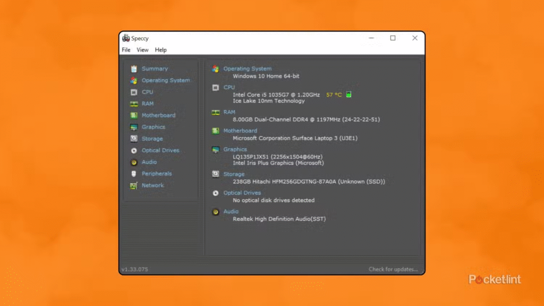Viewport: 544px width, 306px height.
Task: Select Operating System label in the sidebar
Action: [165, 80]
